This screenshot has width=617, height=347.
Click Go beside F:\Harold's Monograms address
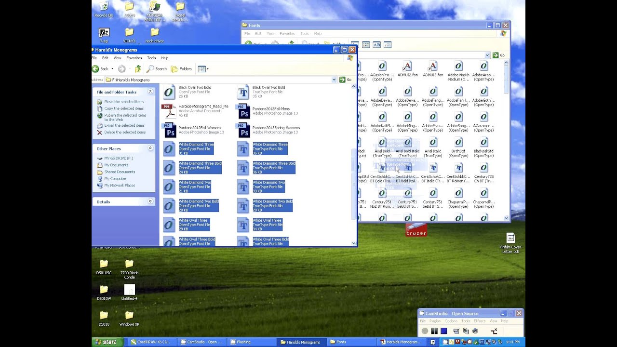tap(345, 80)
